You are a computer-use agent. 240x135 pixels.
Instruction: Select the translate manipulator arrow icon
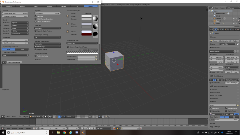coord(59,117)
